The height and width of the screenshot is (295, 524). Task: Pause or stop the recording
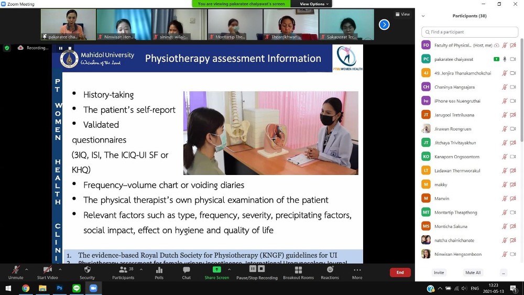click(x=257, y=272)
